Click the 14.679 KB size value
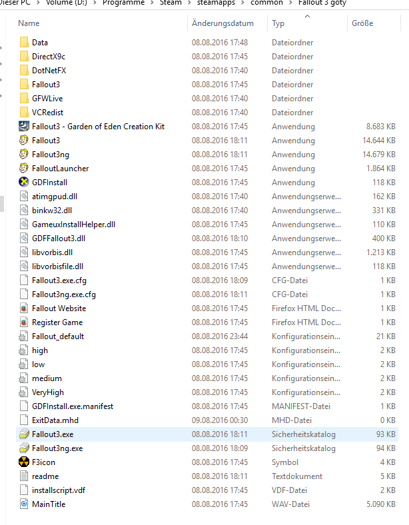This screenshot has height=525, width=409. coord(379,155)
